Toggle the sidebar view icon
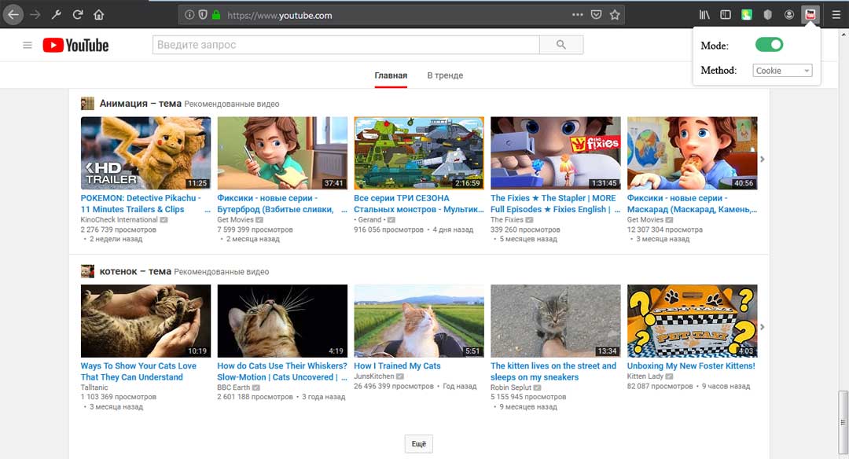The image size is (849, 459). click(x=726, y=15)
